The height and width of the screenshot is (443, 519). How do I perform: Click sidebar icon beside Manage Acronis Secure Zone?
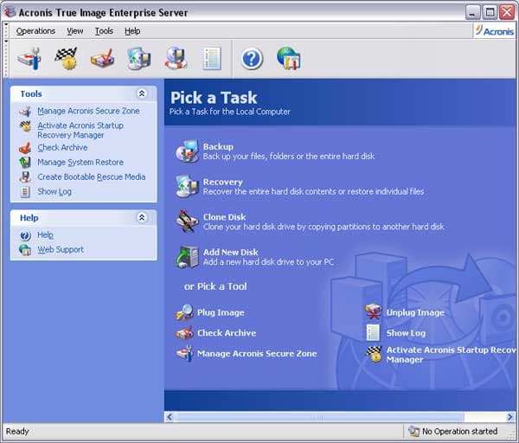click(25, 112)
